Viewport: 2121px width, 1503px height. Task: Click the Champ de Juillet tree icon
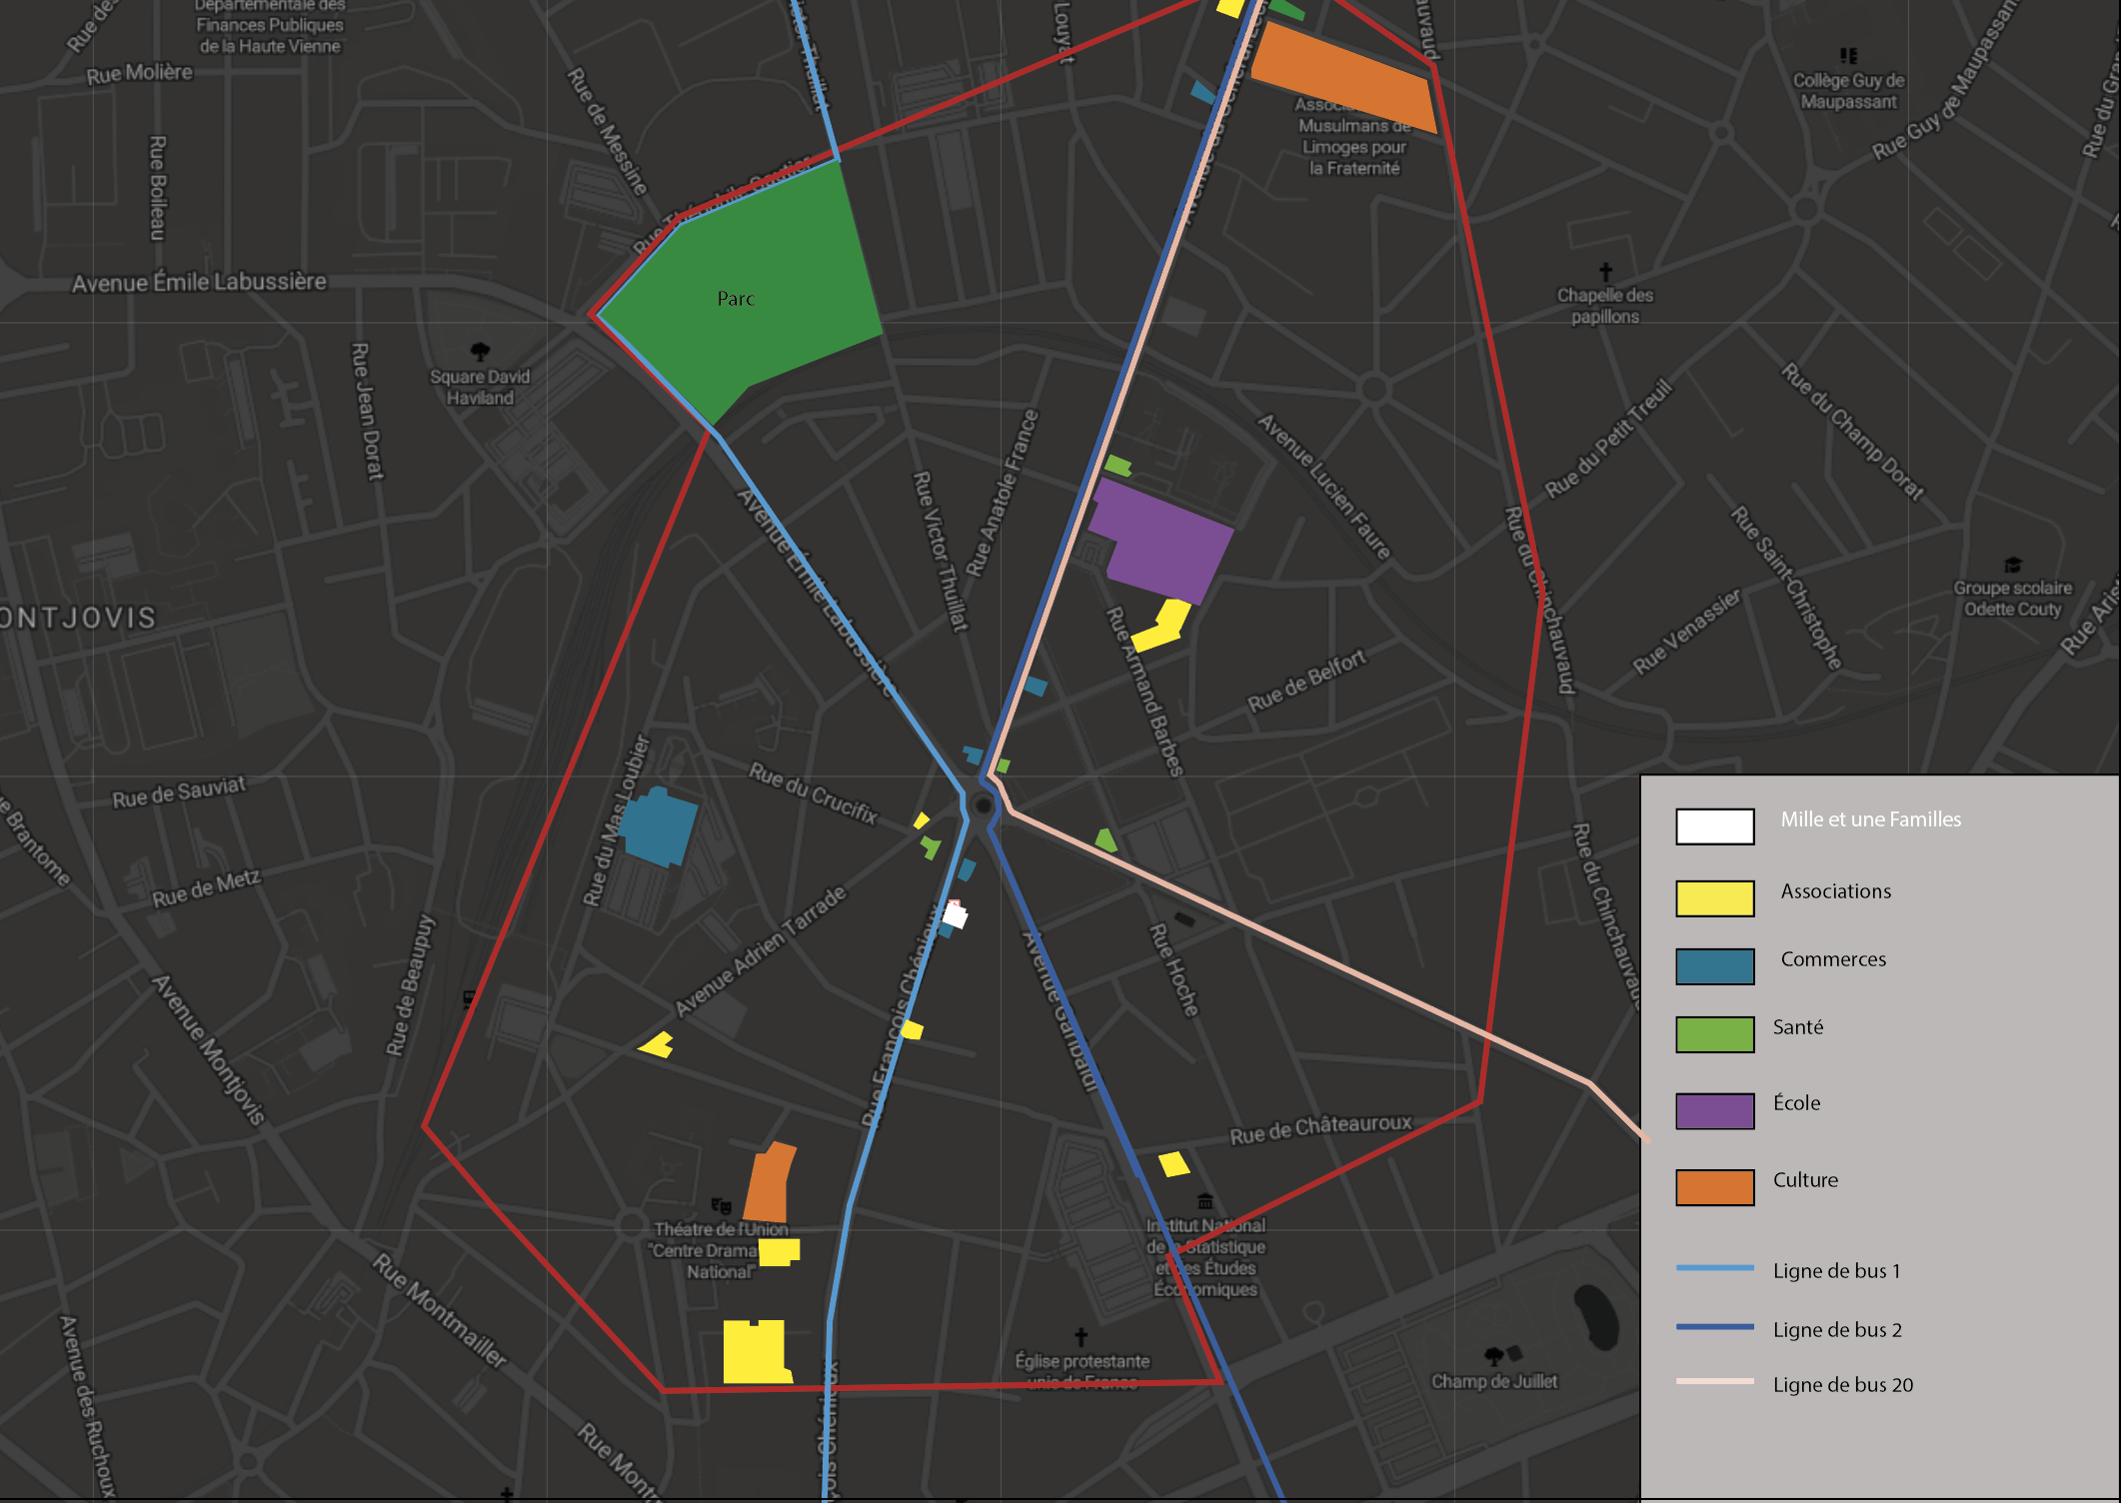point(1494,1356)
